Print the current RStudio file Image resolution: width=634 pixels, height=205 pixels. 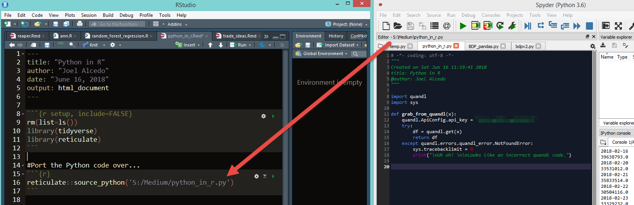(x=80, y=24)
